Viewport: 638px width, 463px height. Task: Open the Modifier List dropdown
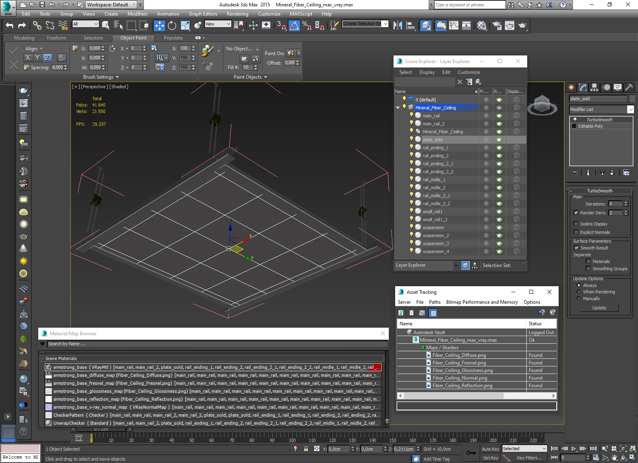pyautogui.click(x=602, y=109)
